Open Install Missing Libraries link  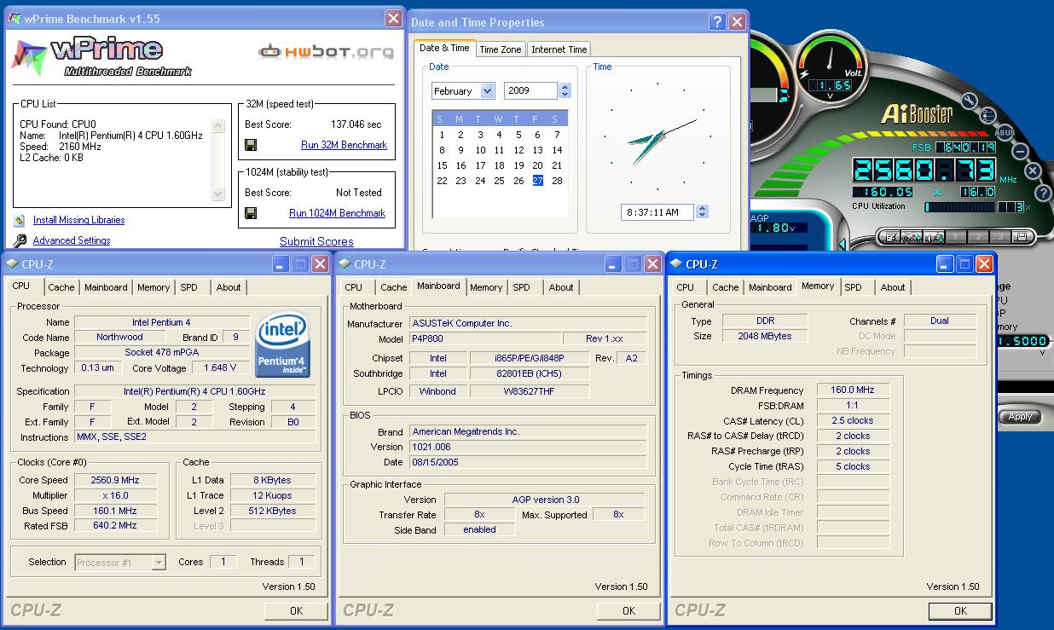(78, 220)
